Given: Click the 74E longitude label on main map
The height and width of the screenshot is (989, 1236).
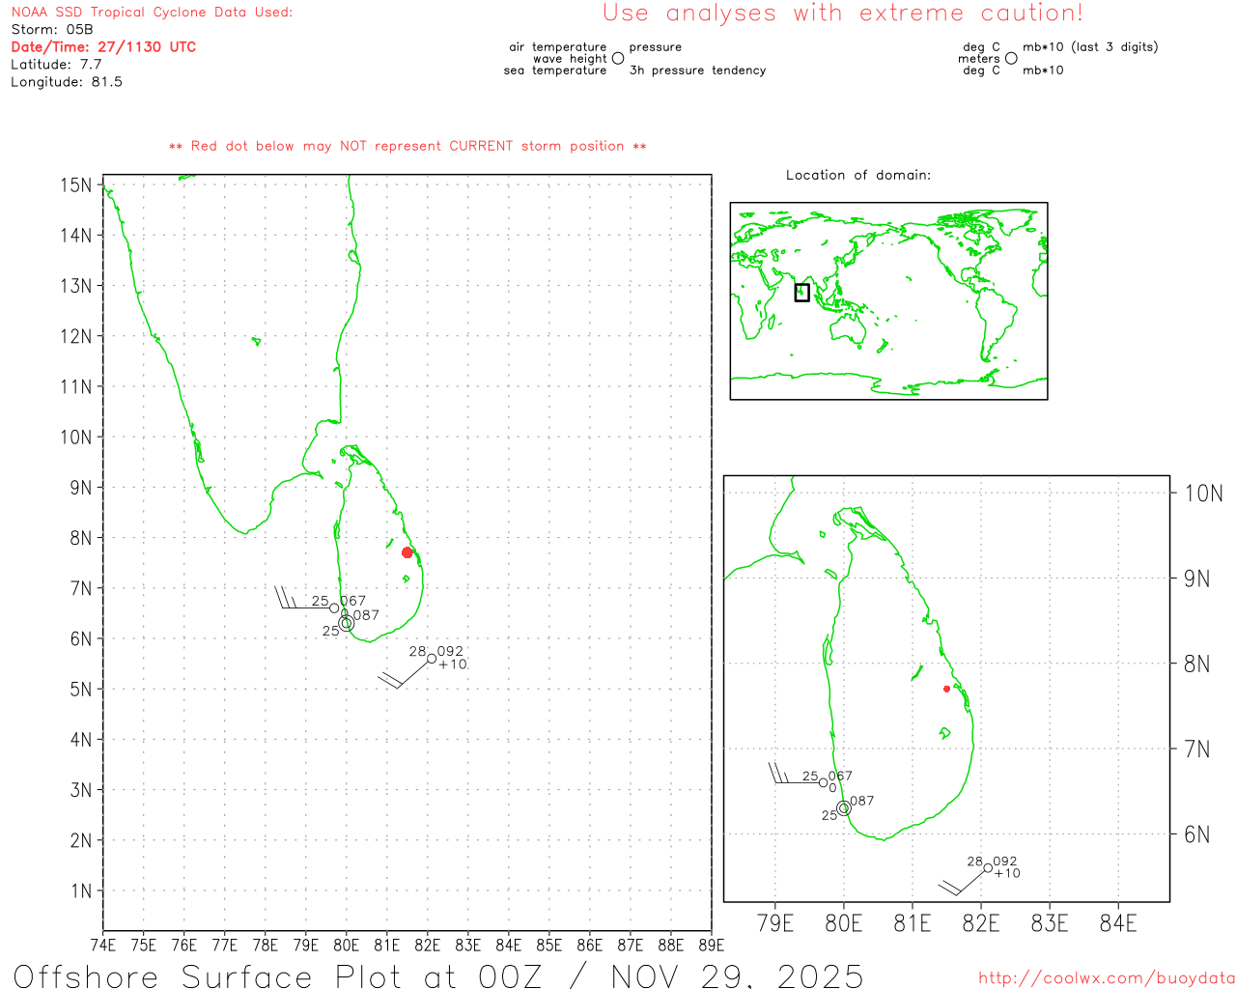Looking at the screenshot, I should pos(102,945).
